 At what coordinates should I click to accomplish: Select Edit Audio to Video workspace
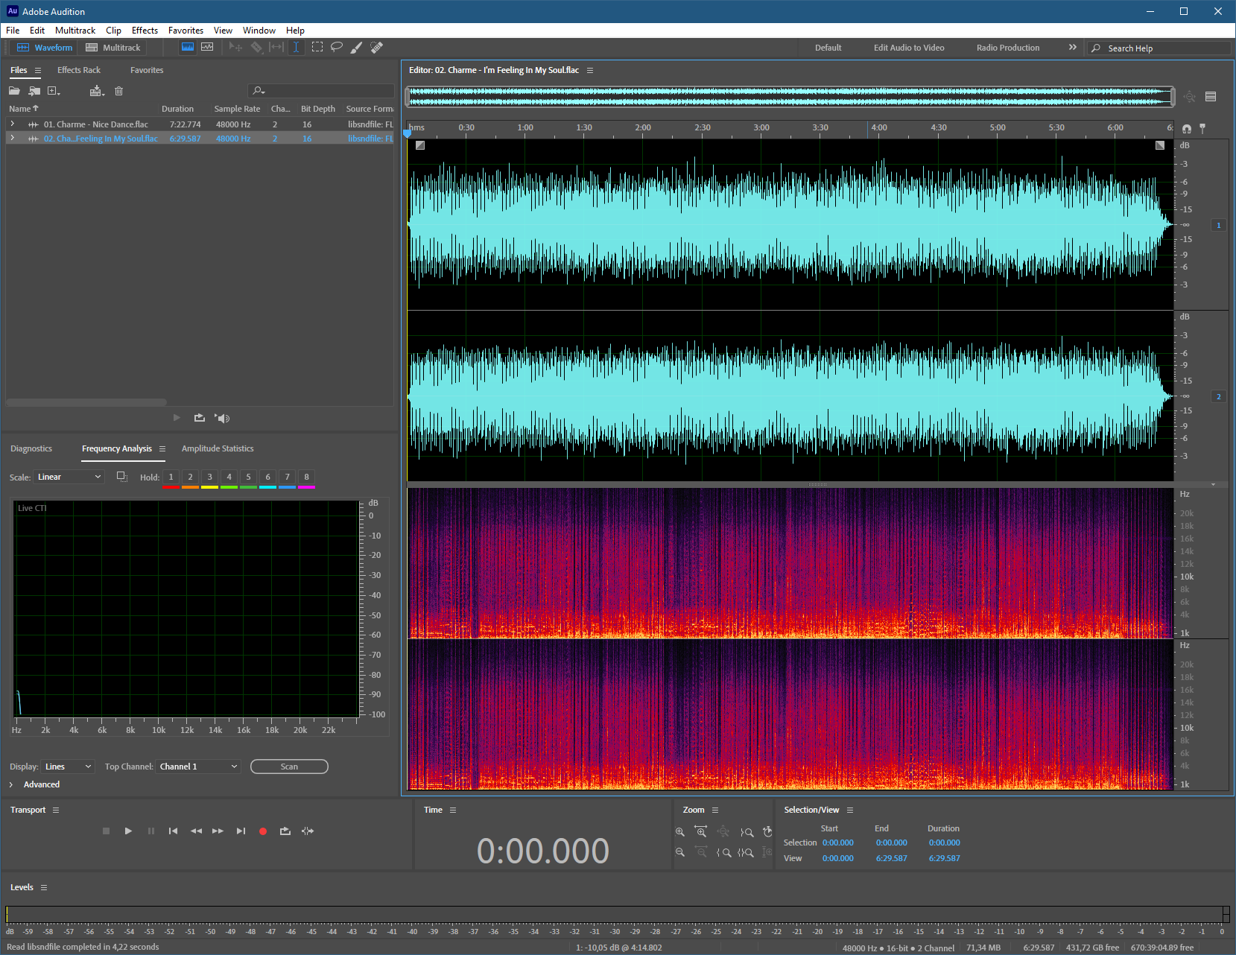coord(909,48)
